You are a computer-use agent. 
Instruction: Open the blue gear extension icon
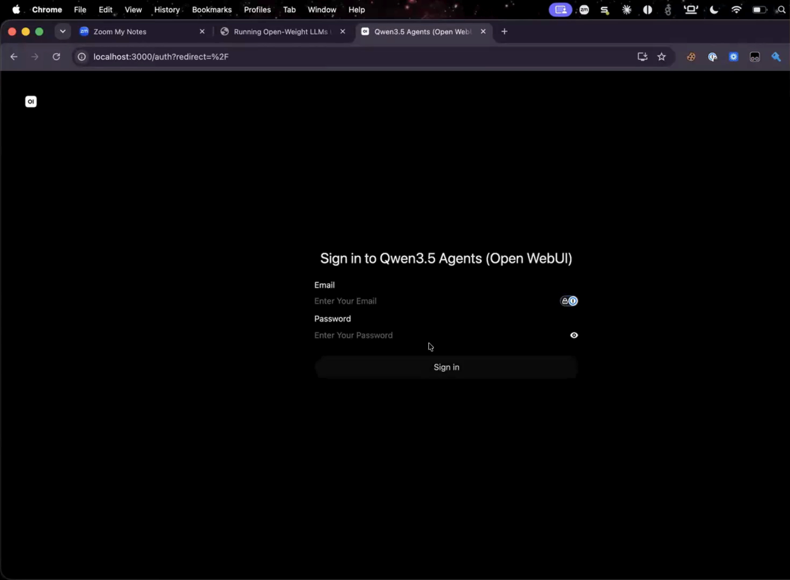(x=734, y=57)
